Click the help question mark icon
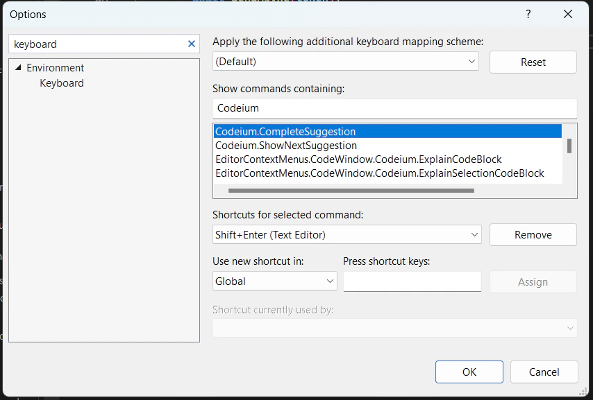 (x=528, y=14)
